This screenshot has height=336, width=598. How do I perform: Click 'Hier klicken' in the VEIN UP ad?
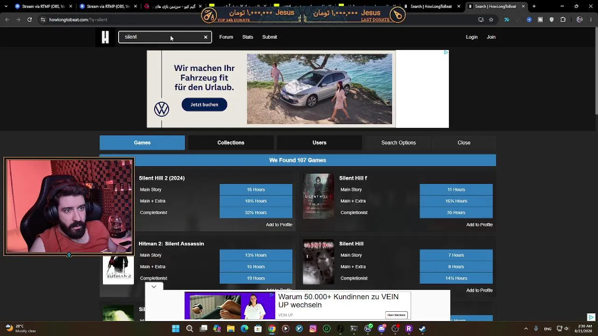click(x=396, y=315)
